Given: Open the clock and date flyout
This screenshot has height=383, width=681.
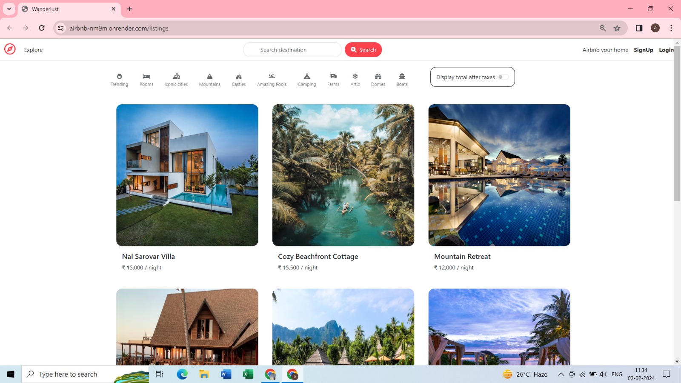Looking at the screenshot, I should 641,374.
